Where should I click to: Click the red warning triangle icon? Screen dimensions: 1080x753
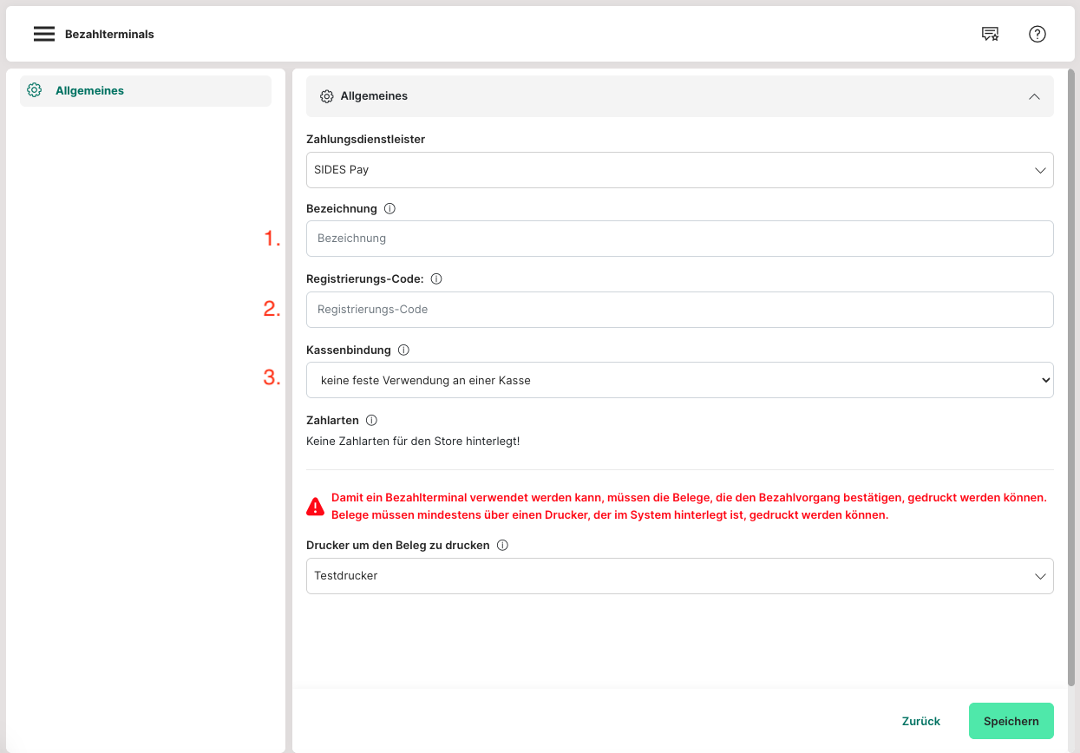(x=316, y=507)
